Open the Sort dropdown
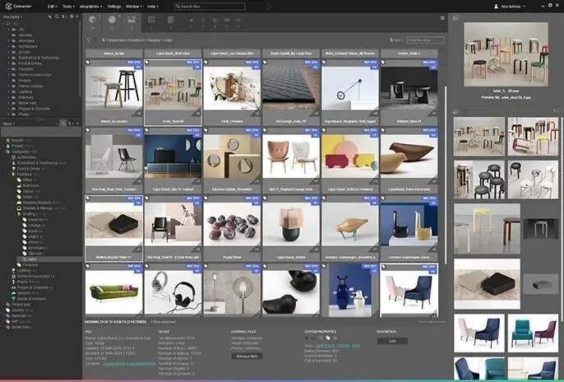 point(397,40)
